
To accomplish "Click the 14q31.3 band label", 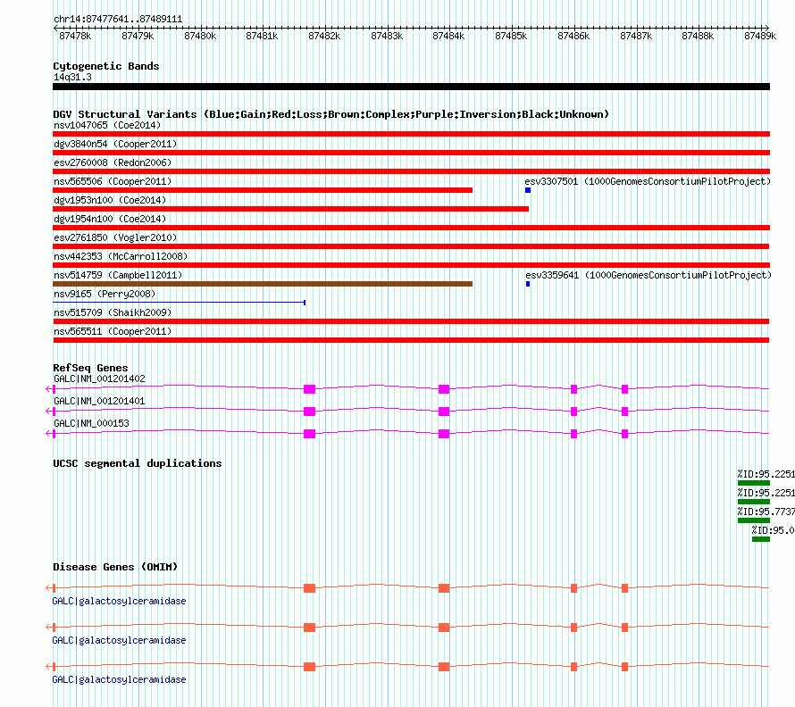I will point(72,77).
